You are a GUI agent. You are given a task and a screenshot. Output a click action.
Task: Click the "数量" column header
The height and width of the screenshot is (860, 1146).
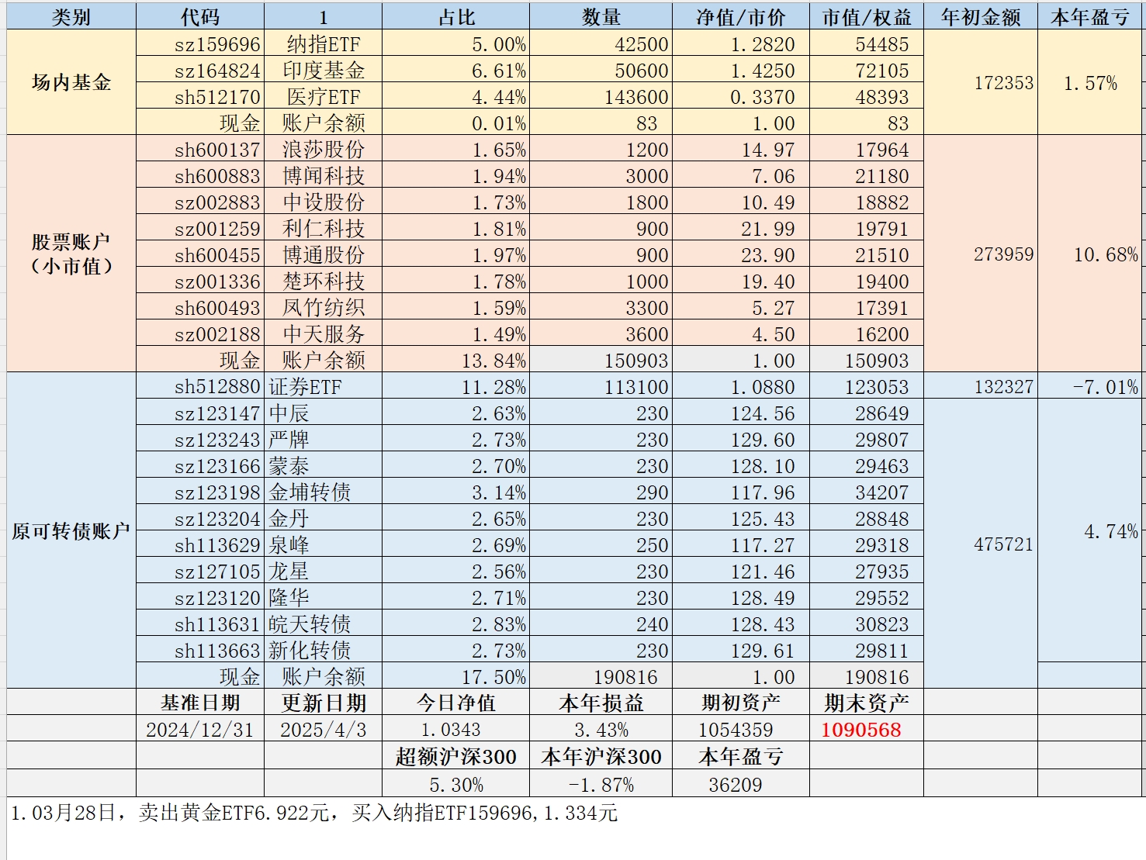[601, 17]
